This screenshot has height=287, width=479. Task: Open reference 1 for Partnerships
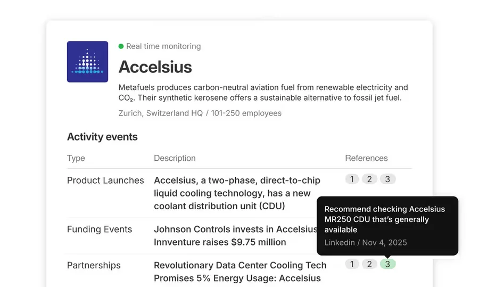point(352,264)
